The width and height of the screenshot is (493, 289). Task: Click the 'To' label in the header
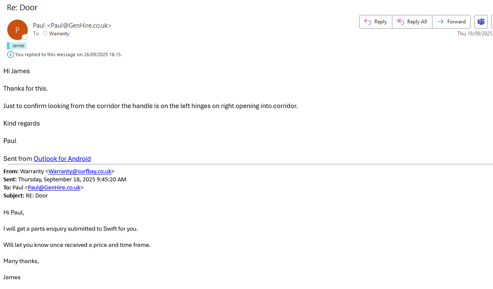36,34
